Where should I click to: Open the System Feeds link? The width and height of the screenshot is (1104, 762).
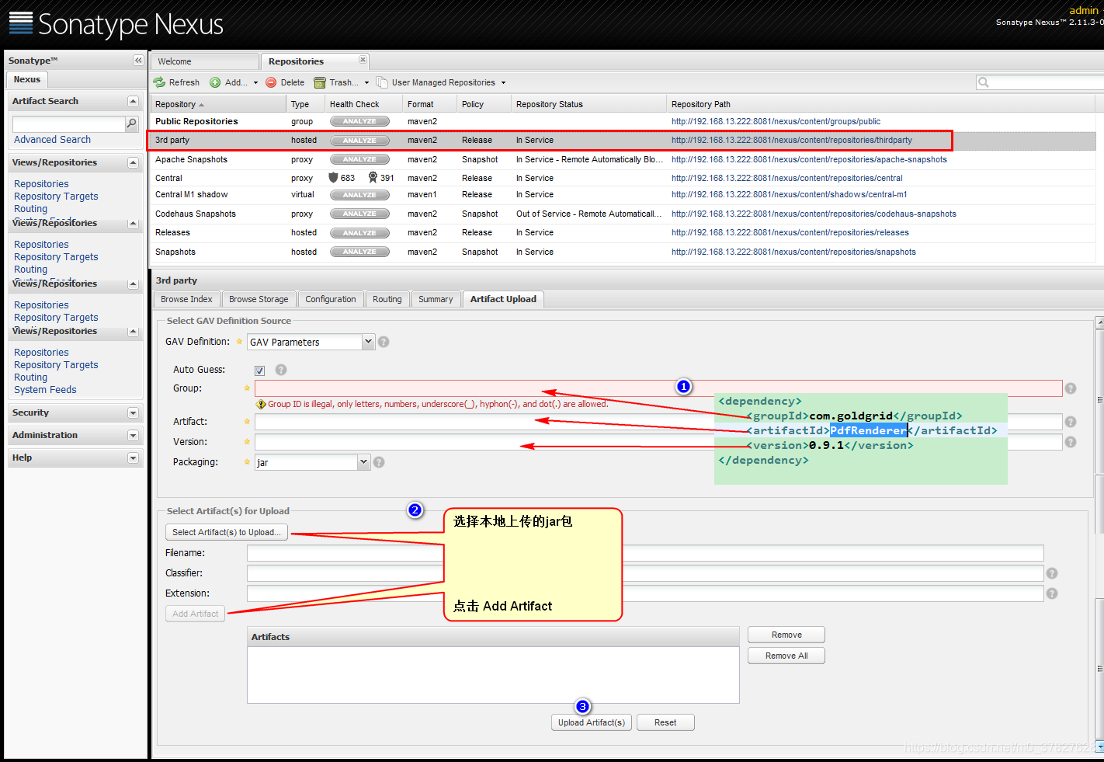pos(45,390)
